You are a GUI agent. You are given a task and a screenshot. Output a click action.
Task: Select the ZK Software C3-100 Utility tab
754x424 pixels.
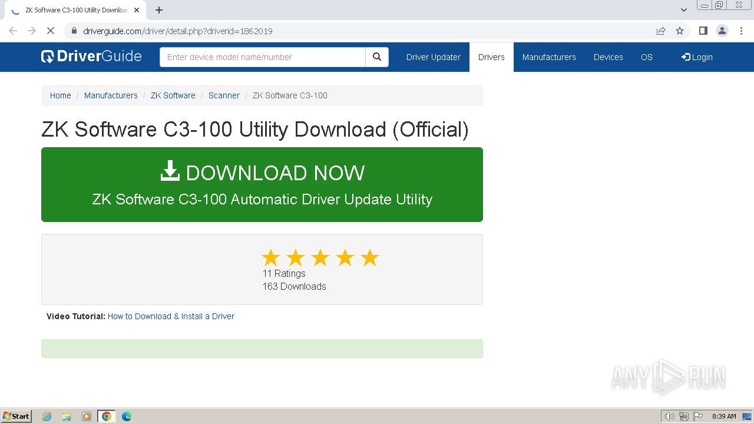pos(77,10)
